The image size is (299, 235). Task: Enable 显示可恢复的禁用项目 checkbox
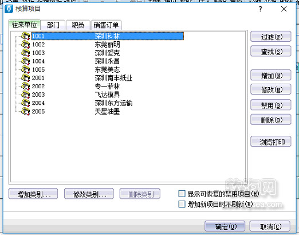click(182, 194)
